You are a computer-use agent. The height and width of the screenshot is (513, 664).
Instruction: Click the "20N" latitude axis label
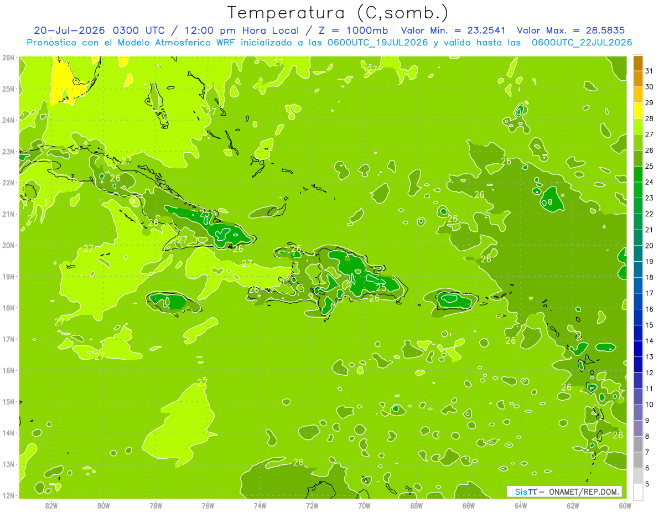tap(8, 245)
